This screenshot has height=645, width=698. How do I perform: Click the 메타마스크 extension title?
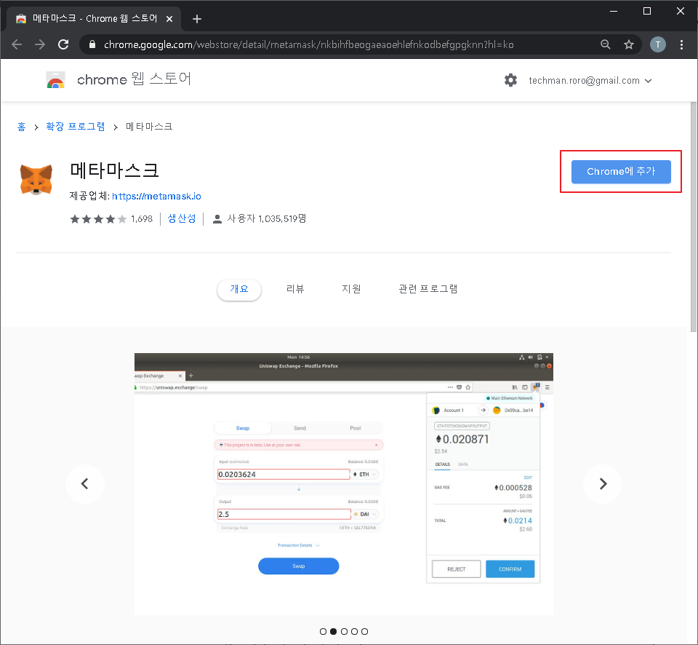(114, 171)
